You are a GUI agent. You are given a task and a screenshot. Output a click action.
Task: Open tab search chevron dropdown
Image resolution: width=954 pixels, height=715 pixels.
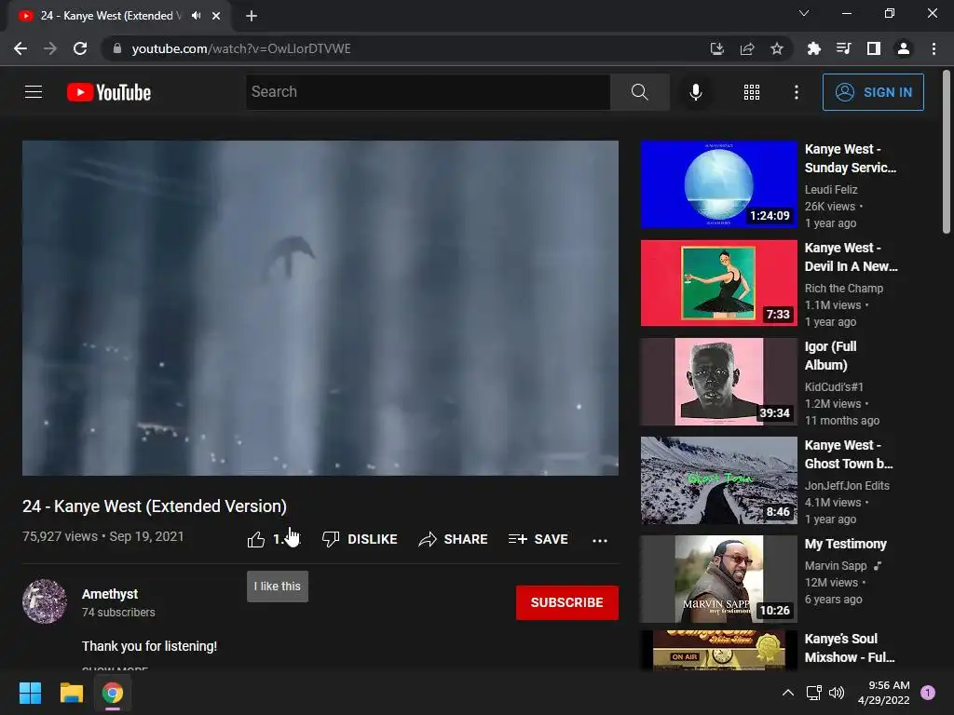pos(804,13)
